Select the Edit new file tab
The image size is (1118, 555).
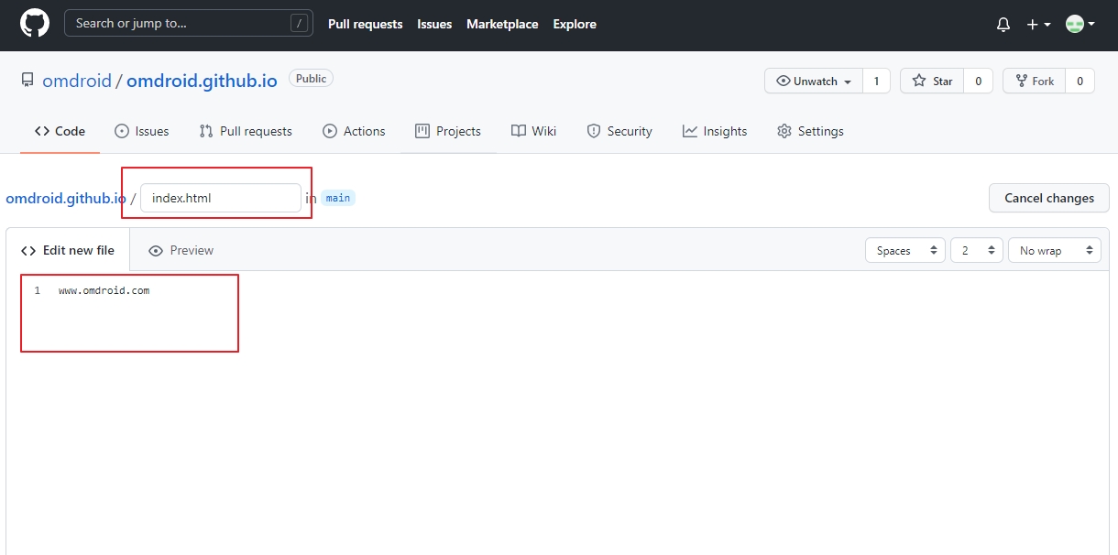pyautogui.click(x=68, y=250)
